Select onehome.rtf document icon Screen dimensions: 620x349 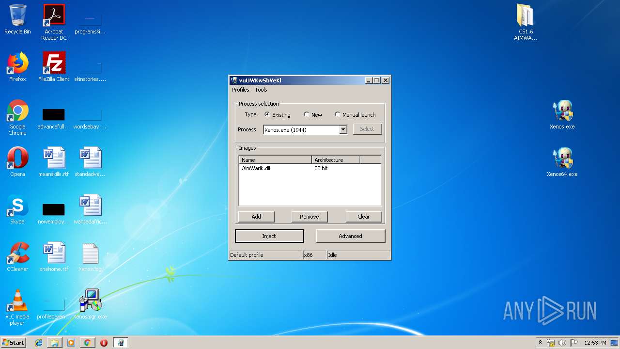(x=54, y=257)
